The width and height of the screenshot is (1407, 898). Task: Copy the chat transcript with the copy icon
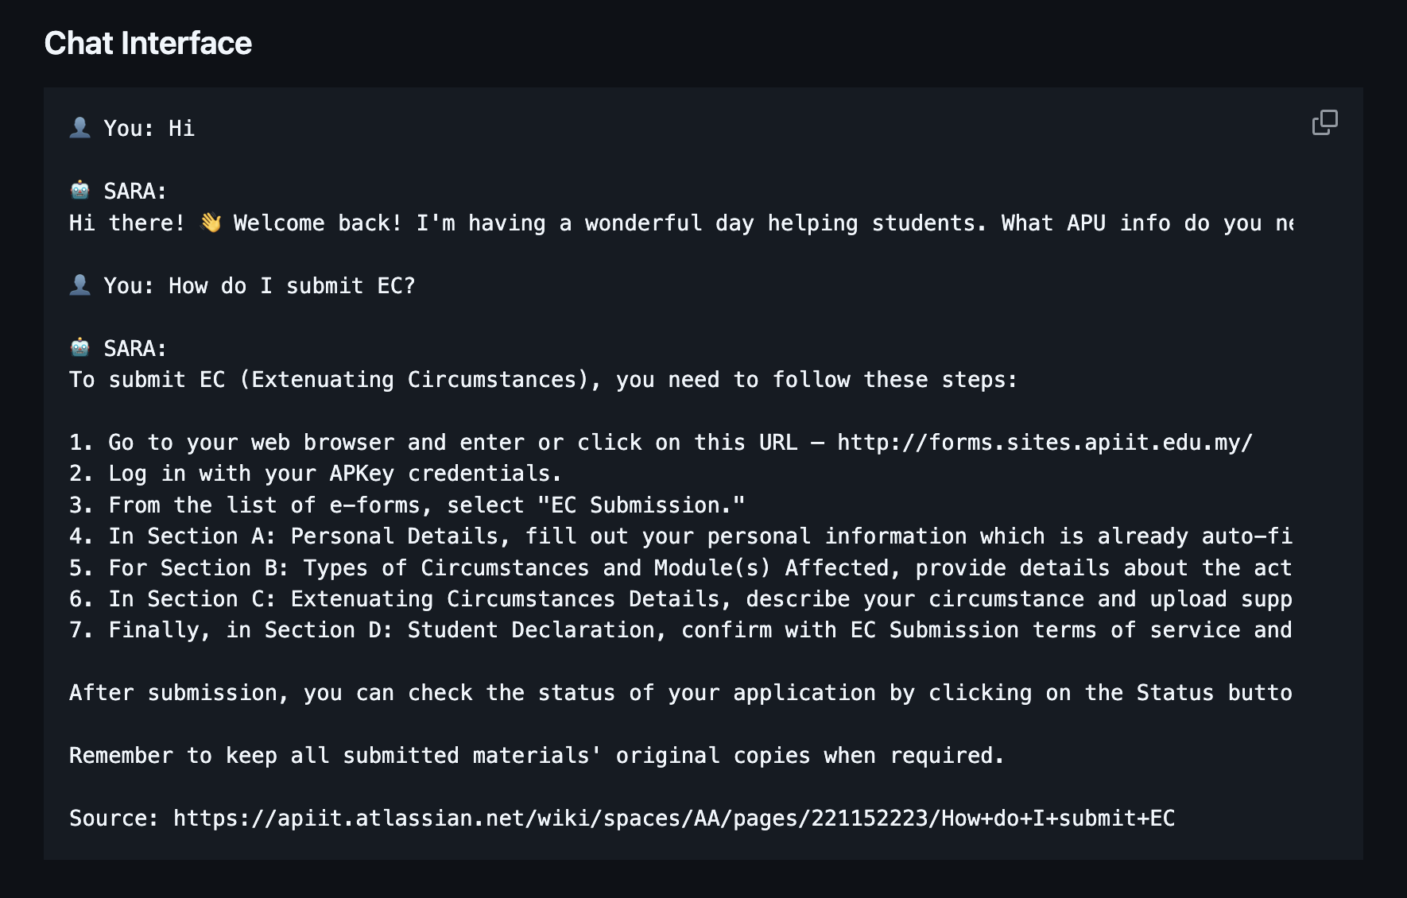pyautogui.click(x=1324, y=122)
